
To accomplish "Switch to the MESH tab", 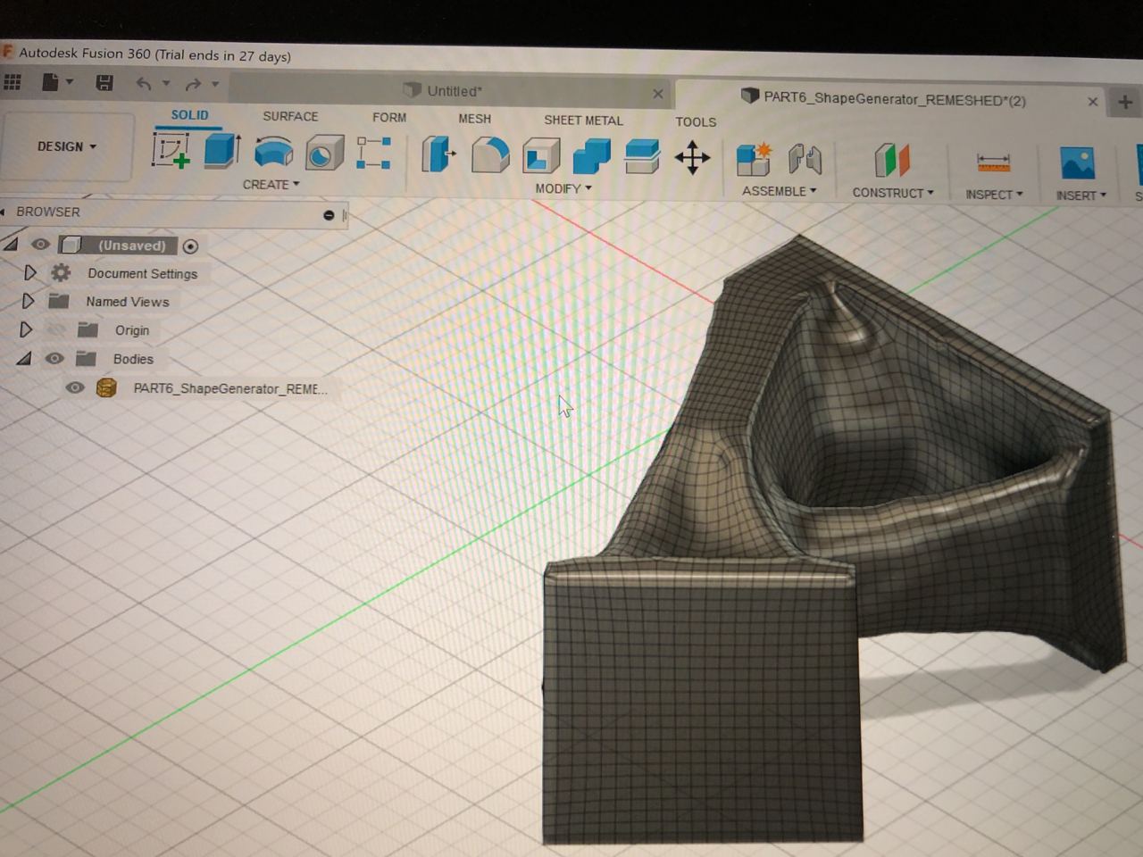I will [474, 119].
